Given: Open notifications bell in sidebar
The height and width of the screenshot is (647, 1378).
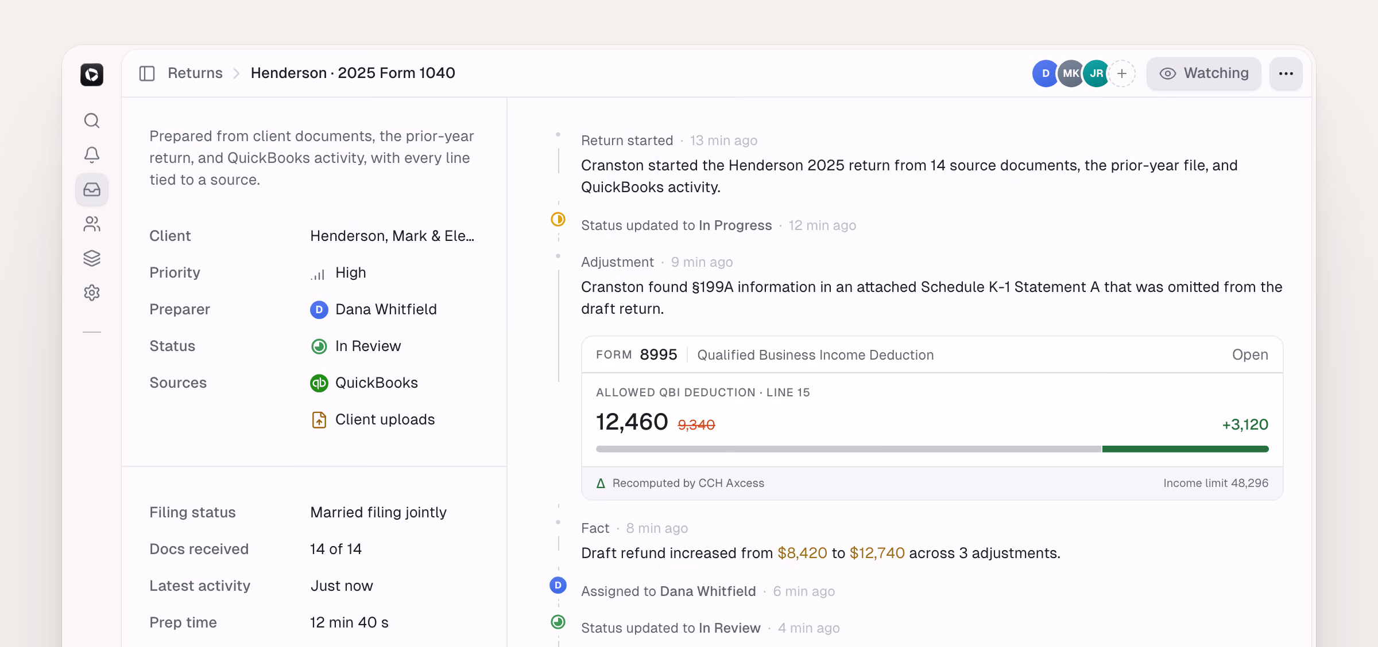Looking at the screenshot, I should coord(92,155).
